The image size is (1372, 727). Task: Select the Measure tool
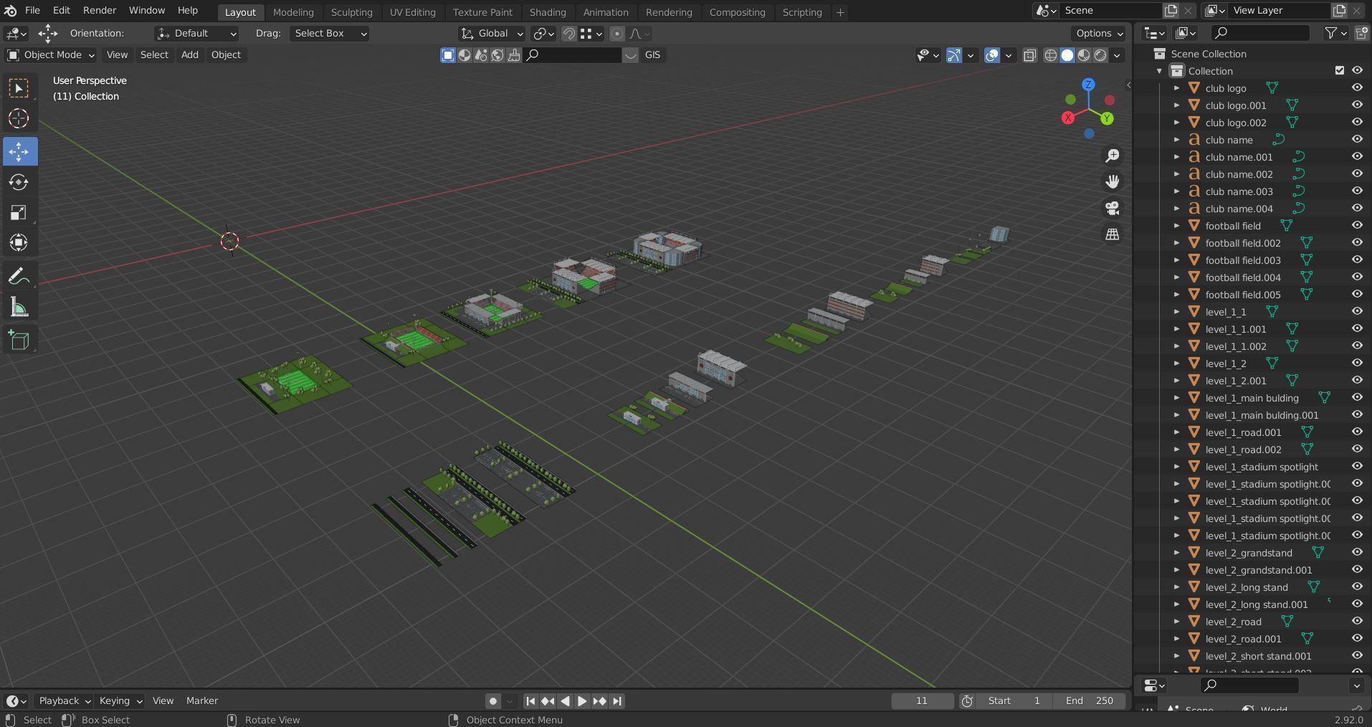pyautogui.click(x=19, y=308)
